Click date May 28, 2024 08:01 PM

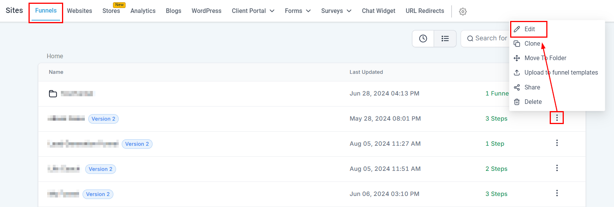coord(385,119)
